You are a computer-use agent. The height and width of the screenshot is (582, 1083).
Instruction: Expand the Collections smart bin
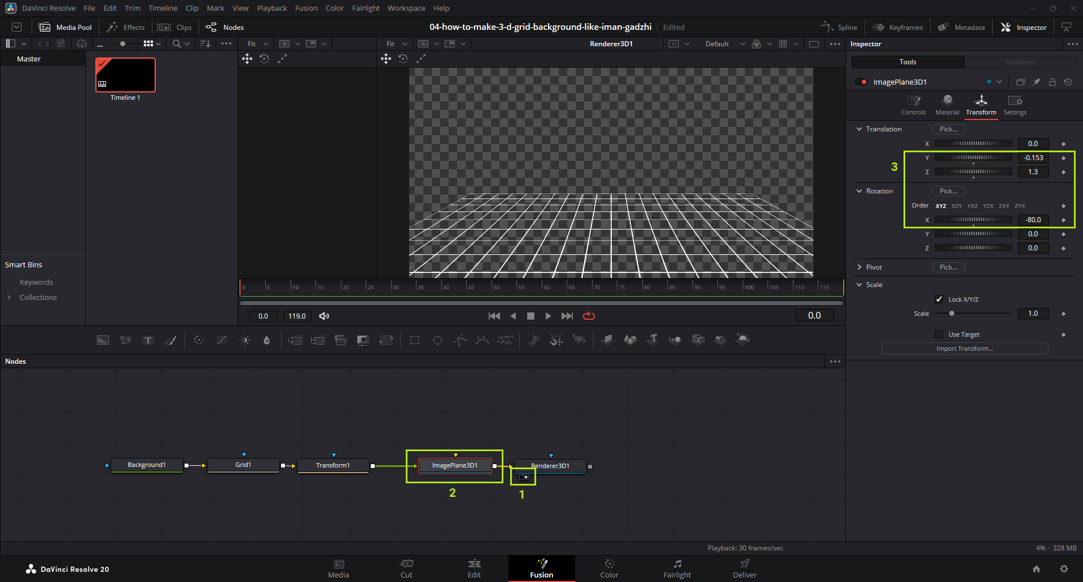[9, 297]
